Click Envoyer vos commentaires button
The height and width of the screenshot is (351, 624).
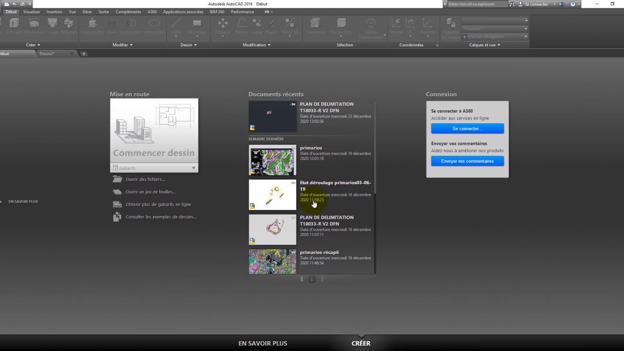tap(467, 161)
